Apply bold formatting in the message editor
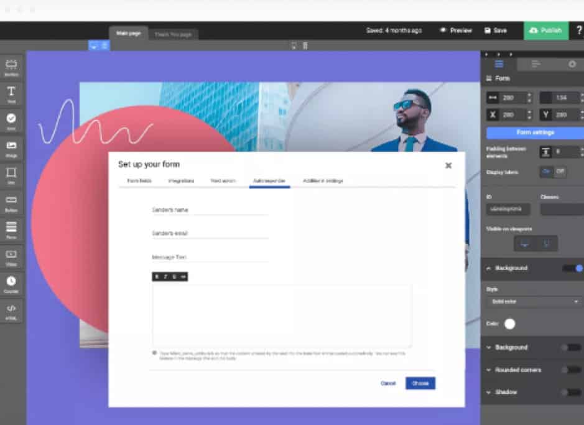The image size is (584, 425). [x=157, y=276]
